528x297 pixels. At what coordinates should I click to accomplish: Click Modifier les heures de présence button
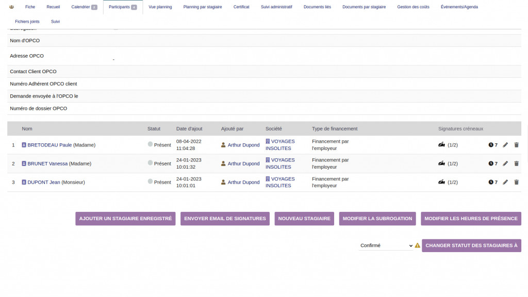click(x=471, y=219)
